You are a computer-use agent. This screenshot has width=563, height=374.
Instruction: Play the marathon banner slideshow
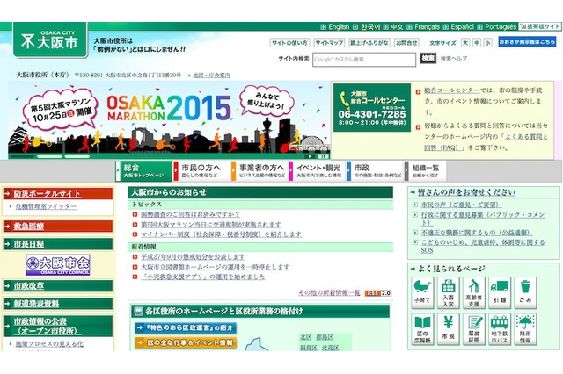[310, 156]
